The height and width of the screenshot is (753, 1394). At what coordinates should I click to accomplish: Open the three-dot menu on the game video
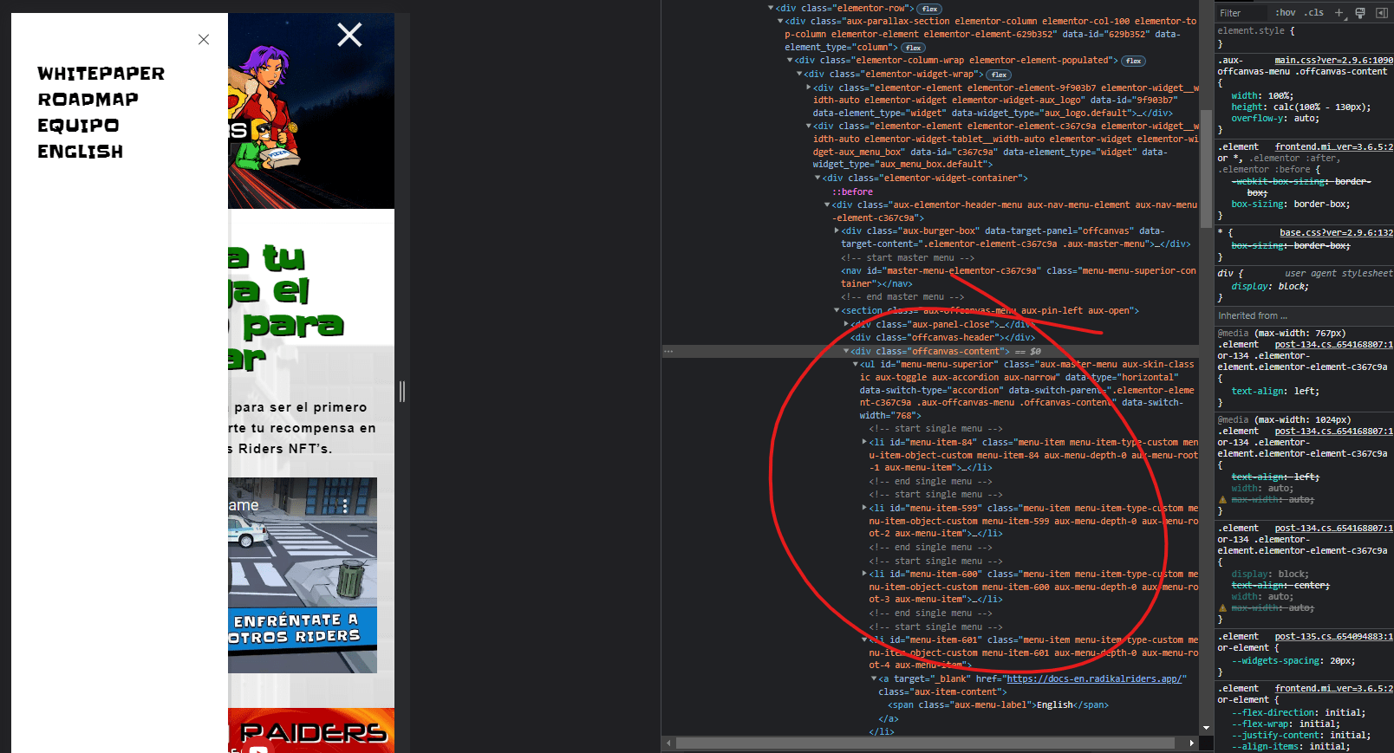[345, 505]
